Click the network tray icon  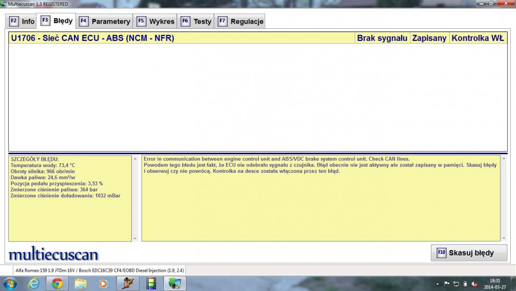click(x=456, y=284)
